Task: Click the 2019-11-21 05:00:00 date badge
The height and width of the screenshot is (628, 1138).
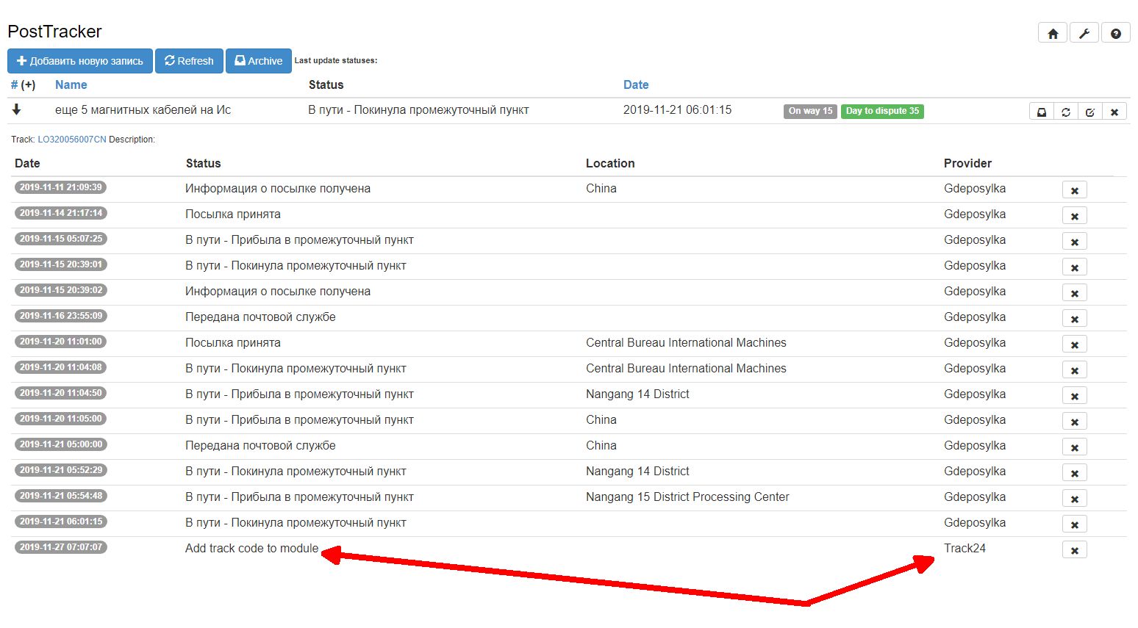Action: pos(61,444)
